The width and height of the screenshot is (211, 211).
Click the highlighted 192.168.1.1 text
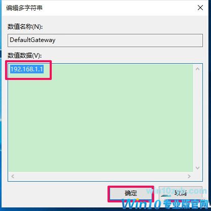(27, 69)
